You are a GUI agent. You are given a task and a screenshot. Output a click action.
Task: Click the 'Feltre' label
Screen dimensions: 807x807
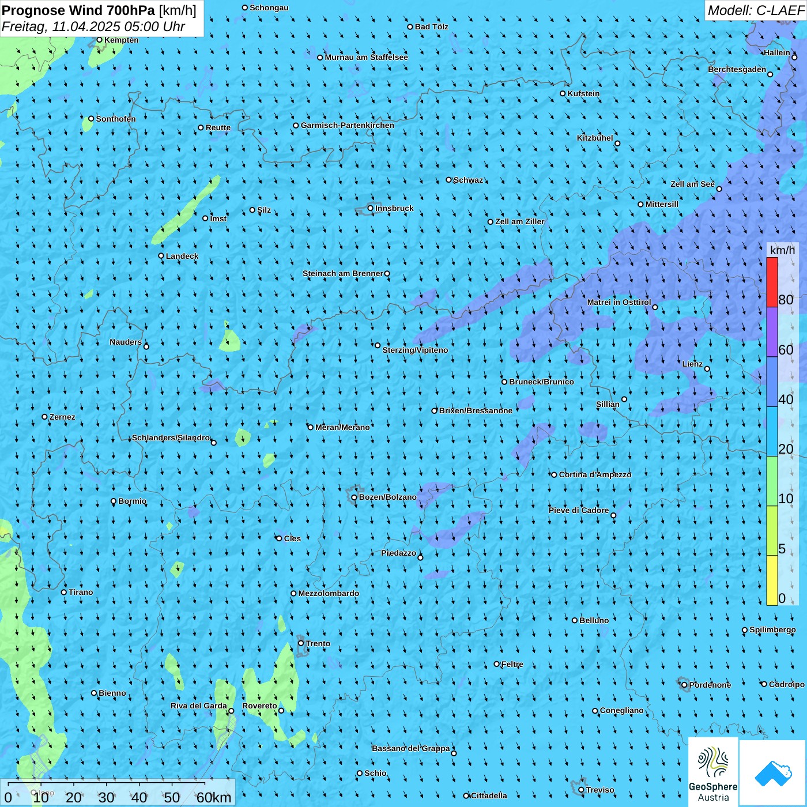(x=512, y=664)
